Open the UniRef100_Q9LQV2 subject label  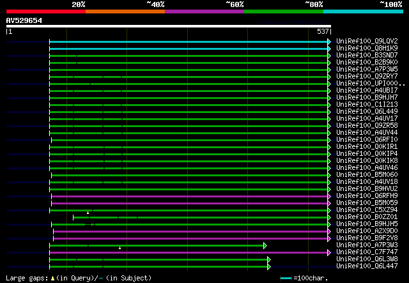[367, 42]
